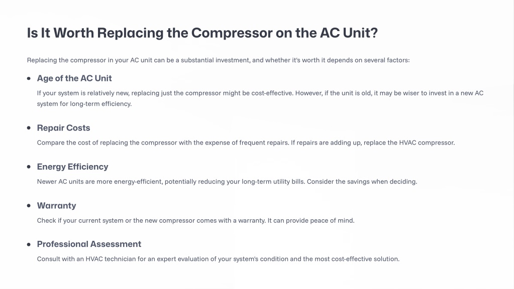
Task: Select the Repair Costs heading
Action: (64, 127)
